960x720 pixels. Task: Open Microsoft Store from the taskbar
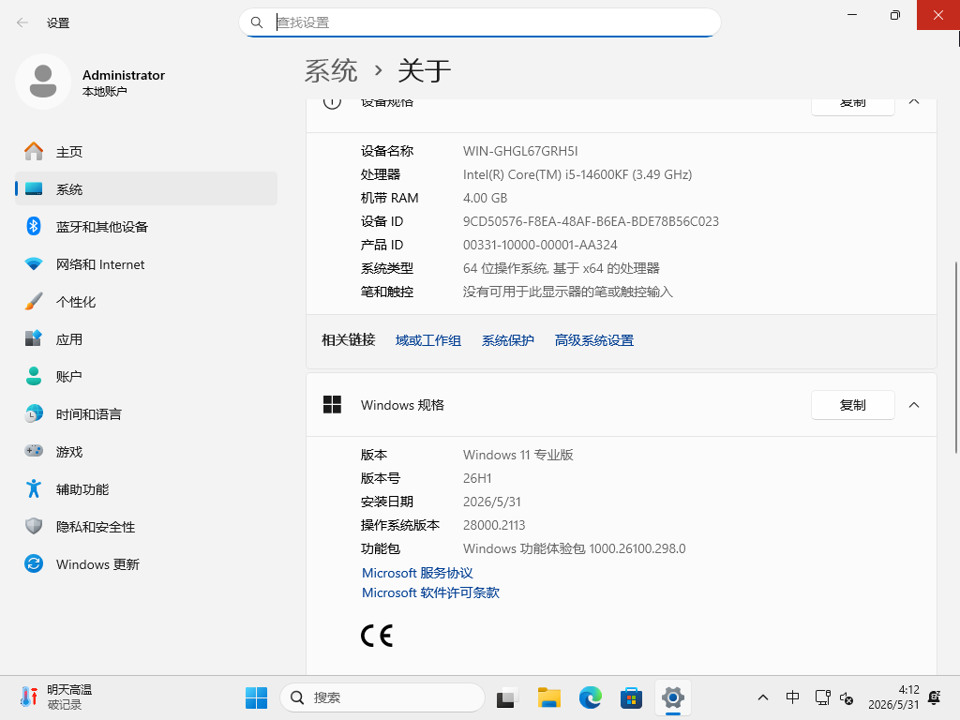coord(631,697)
